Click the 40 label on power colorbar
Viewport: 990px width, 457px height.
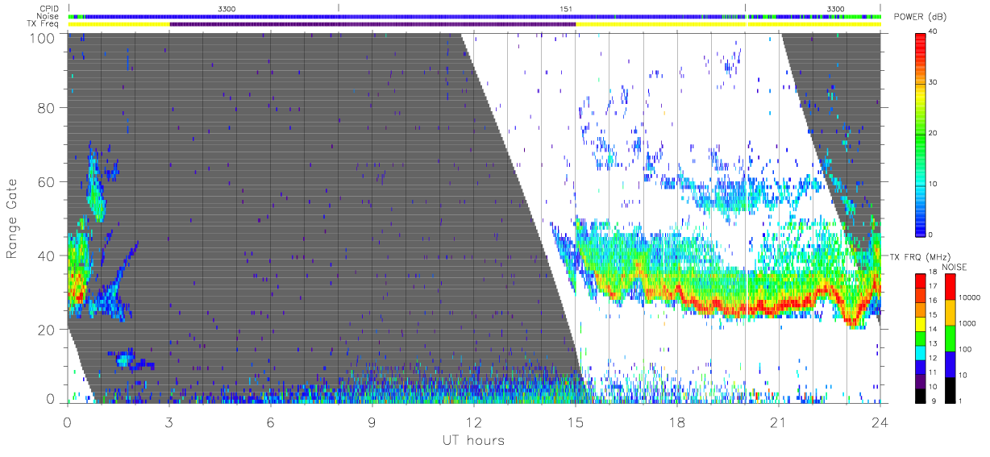(934, 32)
